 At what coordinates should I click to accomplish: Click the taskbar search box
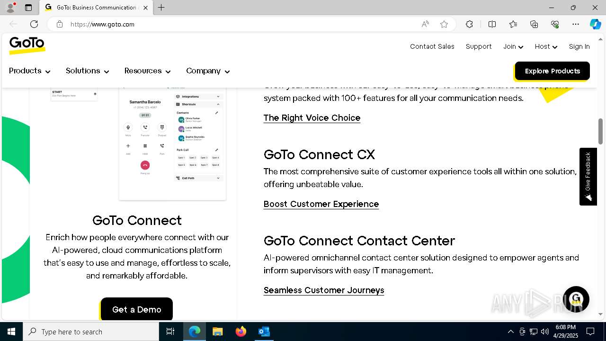tap(91, 332)
